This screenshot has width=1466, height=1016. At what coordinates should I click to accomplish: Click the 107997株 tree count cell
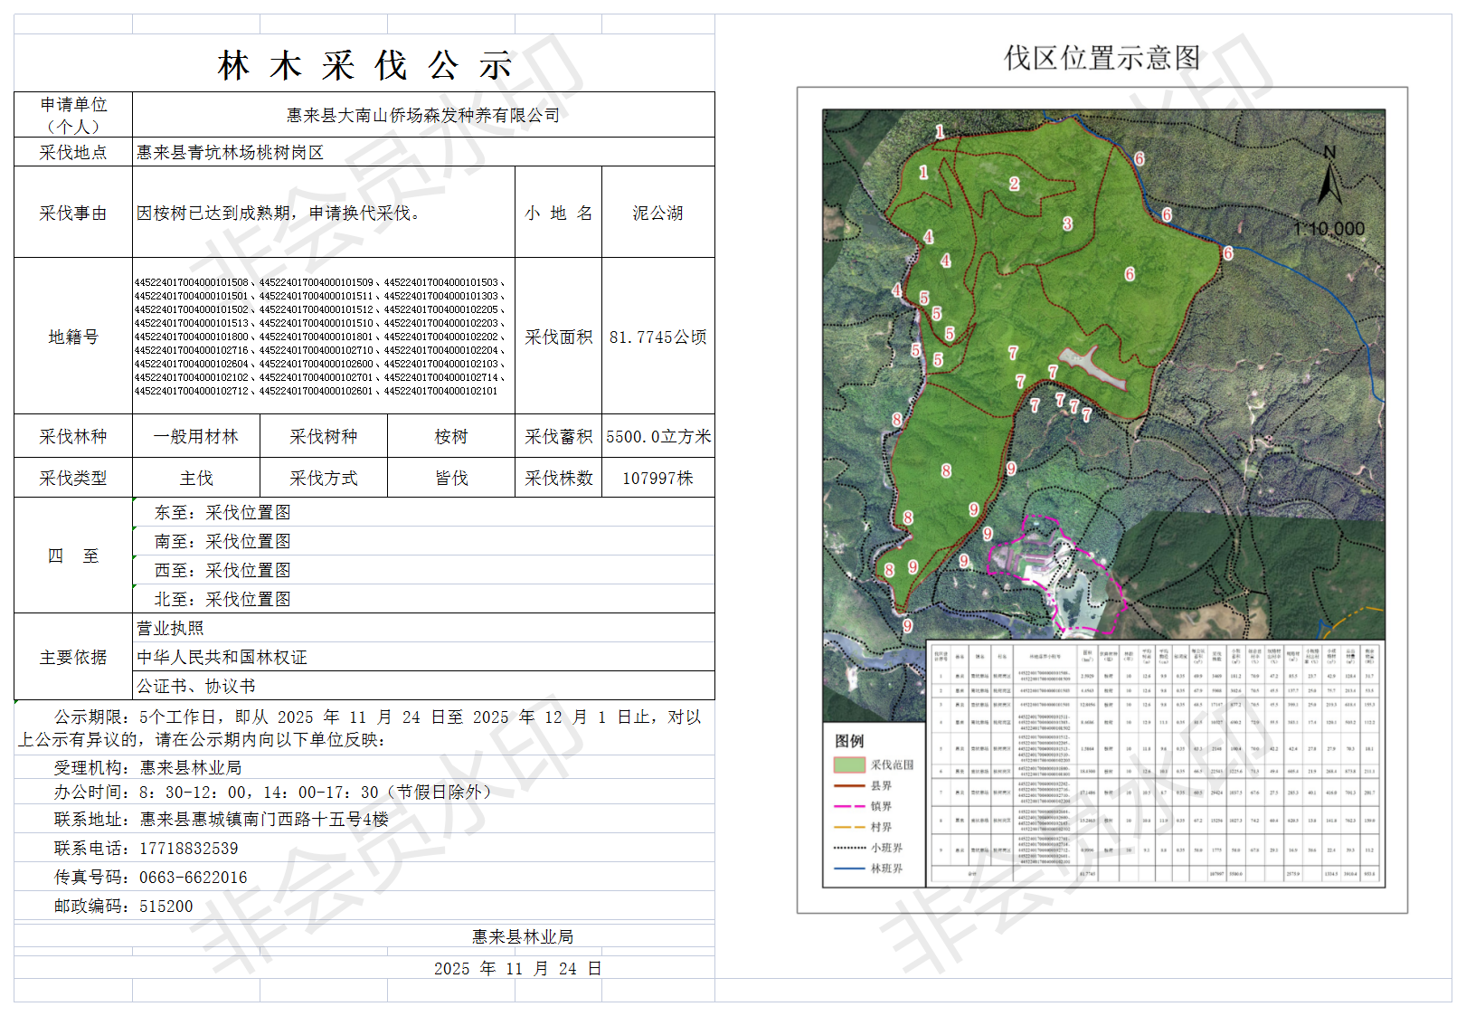[657, 478]
